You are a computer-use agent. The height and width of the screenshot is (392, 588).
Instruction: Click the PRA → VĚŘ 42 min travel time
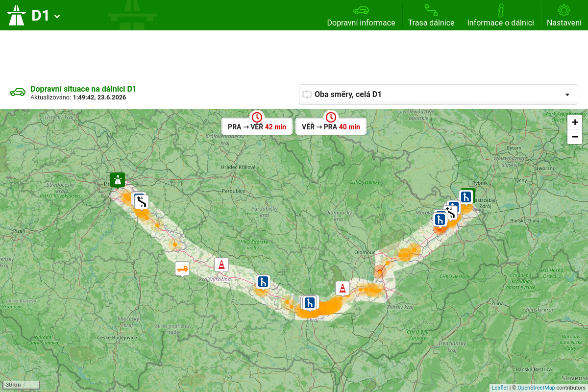click(x=257, y=126)
